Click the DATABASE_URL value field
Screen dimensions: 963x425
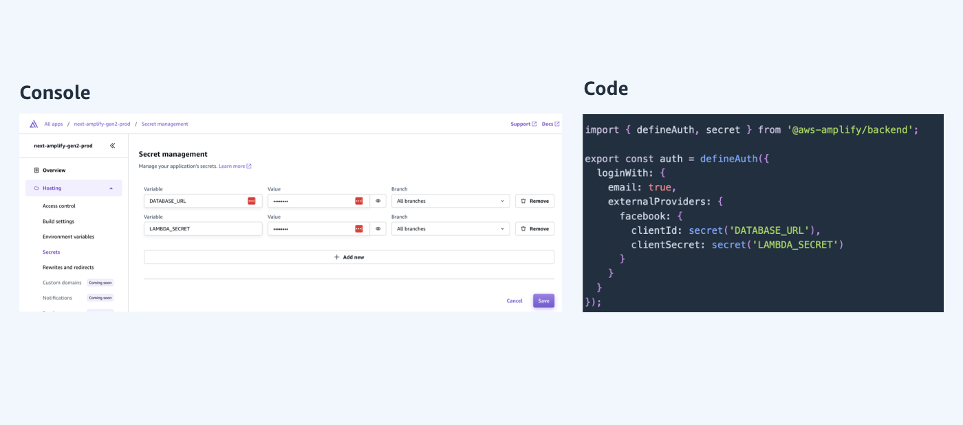coord(318,201)
